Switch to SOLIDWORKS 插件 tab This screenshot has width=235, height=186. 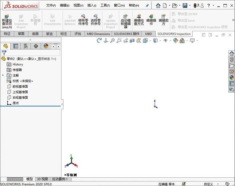pos(127,34)
